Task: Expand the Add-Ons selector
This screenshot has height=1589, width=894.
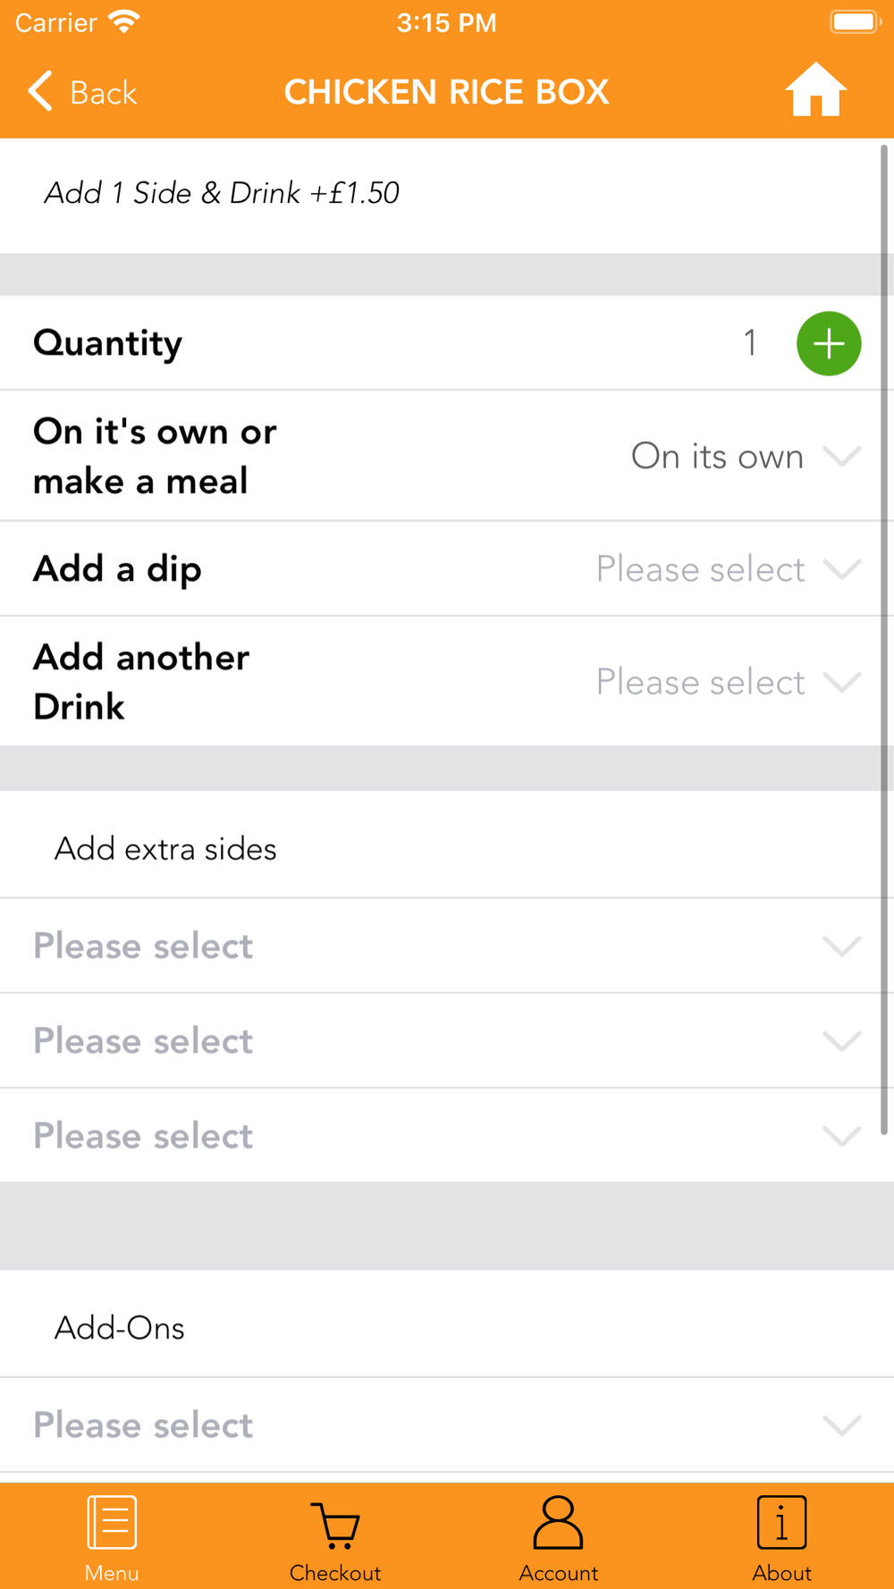Action: coord(447,1425)
